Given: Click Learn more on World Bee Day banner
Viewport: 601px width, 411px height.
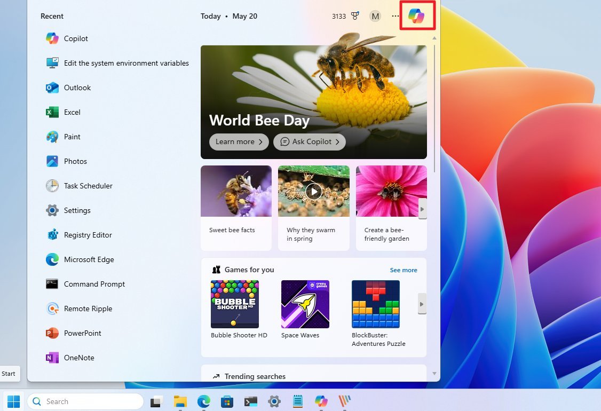Looking at the screenshot, I should pos(239,142).
